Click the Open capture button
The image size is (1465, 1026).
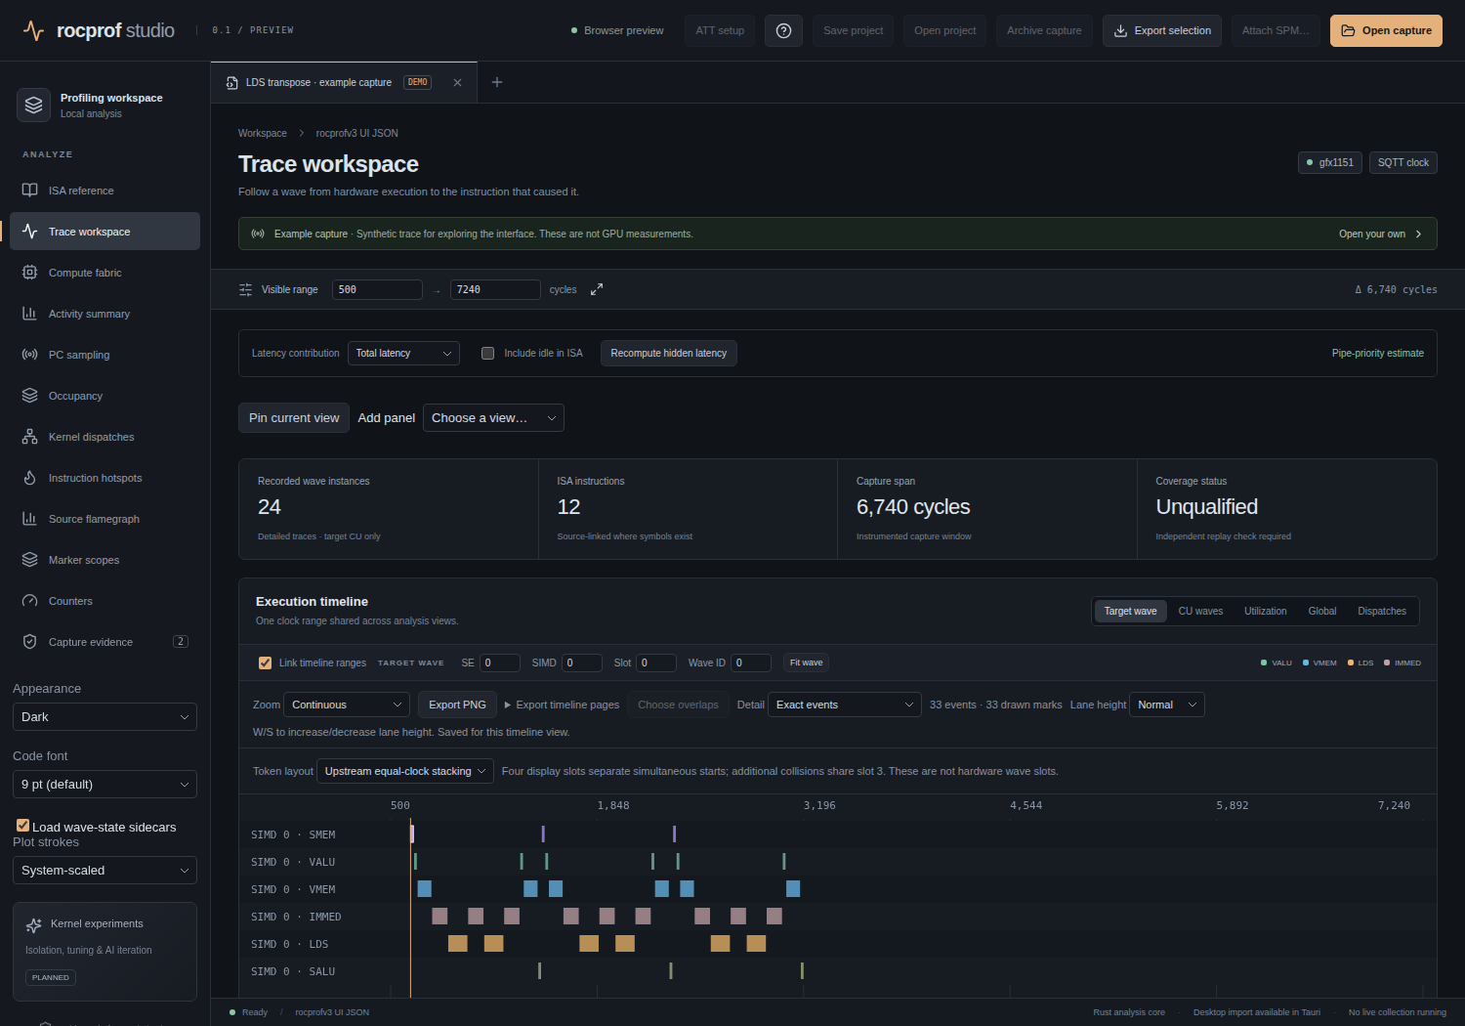point(1386,30)
